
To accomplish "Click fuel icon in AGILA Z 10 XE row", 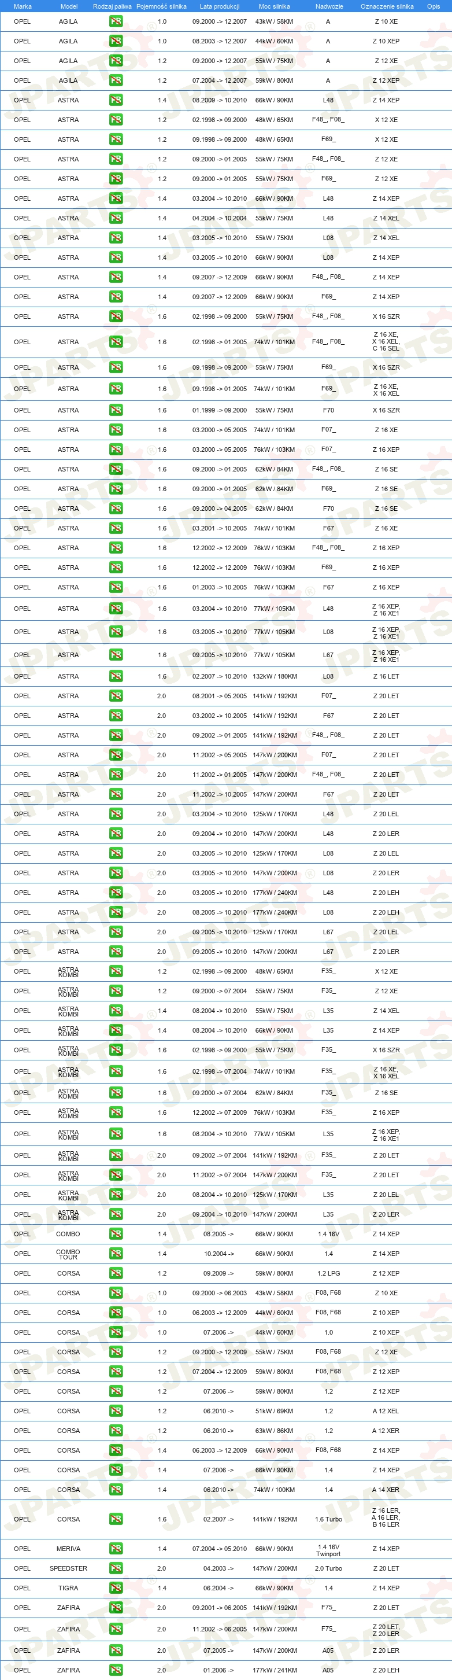I will coord(116,21).
